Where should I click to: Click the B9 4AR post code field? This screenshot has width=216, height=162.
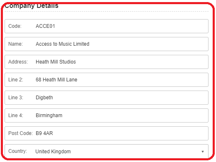click(107, 133)
